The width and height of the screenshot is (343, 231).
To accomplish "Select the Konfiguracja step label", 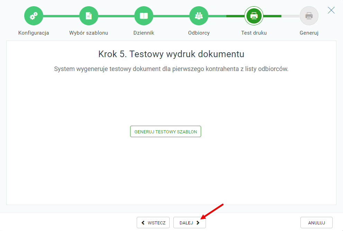I will point(34,33).
